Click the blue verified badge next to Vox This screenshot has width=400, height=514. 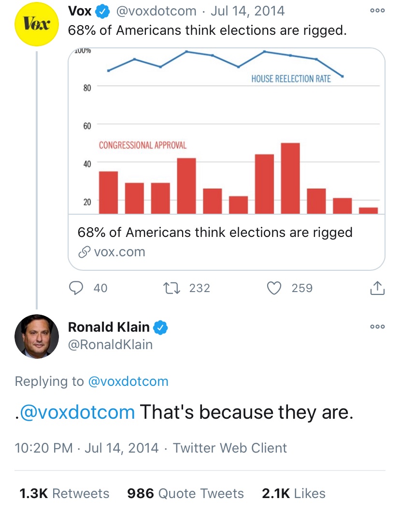102,12
